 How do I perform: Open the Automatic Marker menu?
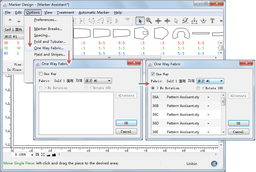click(x=94, y=13)
